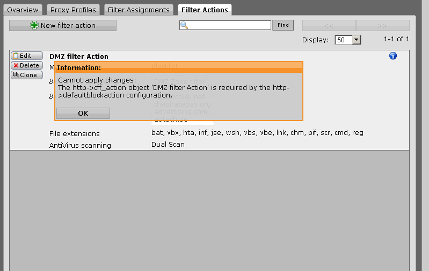This screenshot has height=271, width=429.
Task: Select the Display value 50 field
Action: point(344,40)
